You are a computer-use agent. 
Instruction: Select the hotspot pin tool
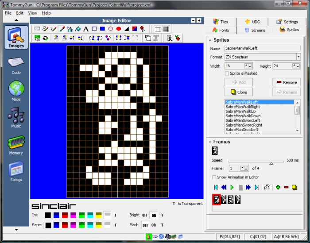tap(142, 29)
